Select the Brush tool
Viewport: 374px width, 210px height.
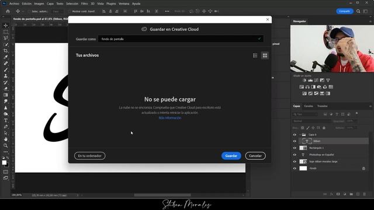point(6,70)
